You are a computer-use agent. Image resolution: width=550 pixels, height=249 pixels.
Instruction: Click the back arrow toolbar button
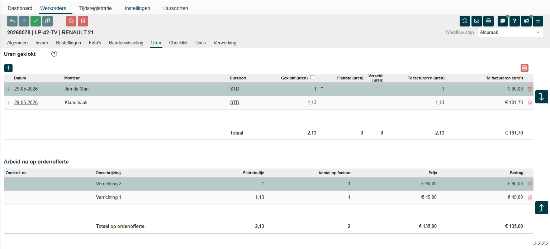point(12,21)
